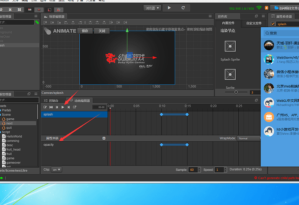
Task: Click the green link icon in hierarchy search
Action: pyautogui.click(x=37, y=22)
